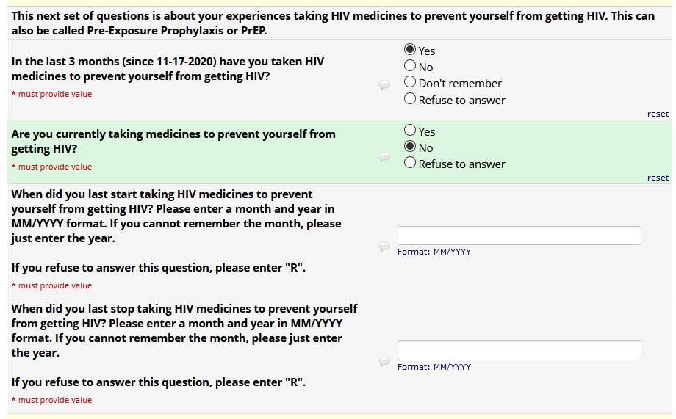
Task: Click comment balloon next to last stop date field
Action: tap(384, 361)
